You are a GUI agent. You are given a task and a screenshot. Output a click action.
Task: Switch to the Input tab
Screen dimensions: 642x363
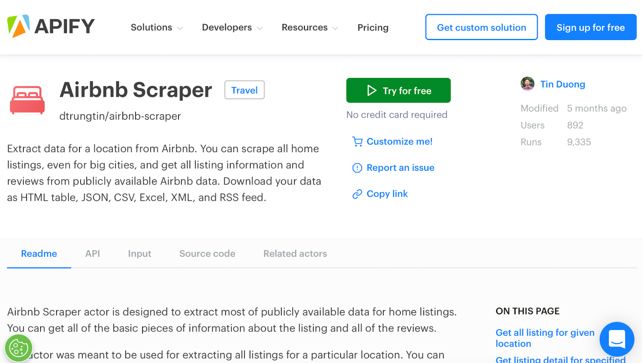click(x=140, y=253)
